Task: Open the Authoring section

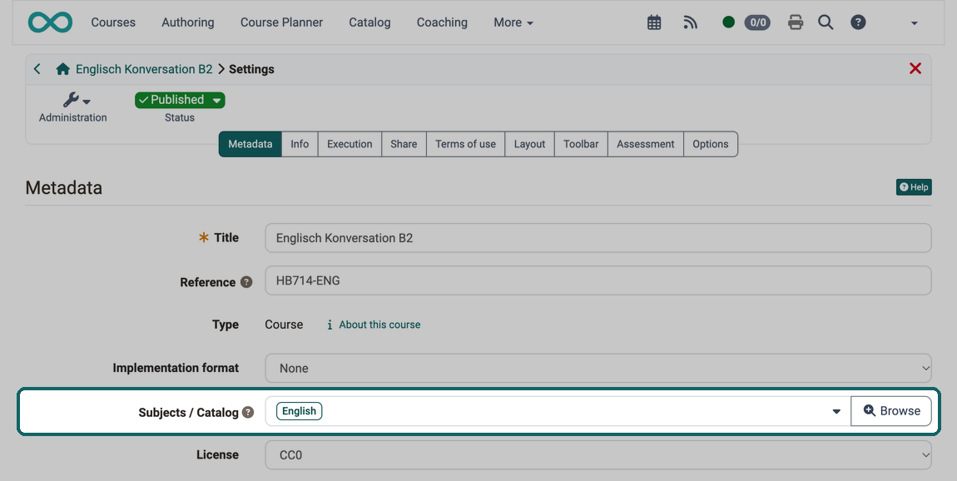Action: 188,22
